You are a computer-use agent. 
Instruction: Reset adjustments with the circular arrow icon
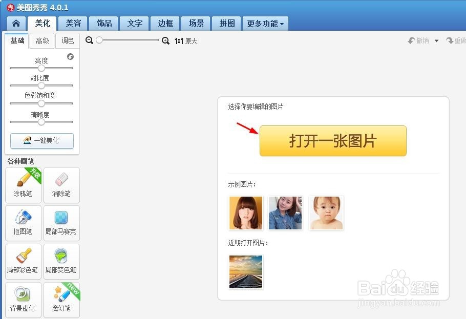[x=71, y=56]
